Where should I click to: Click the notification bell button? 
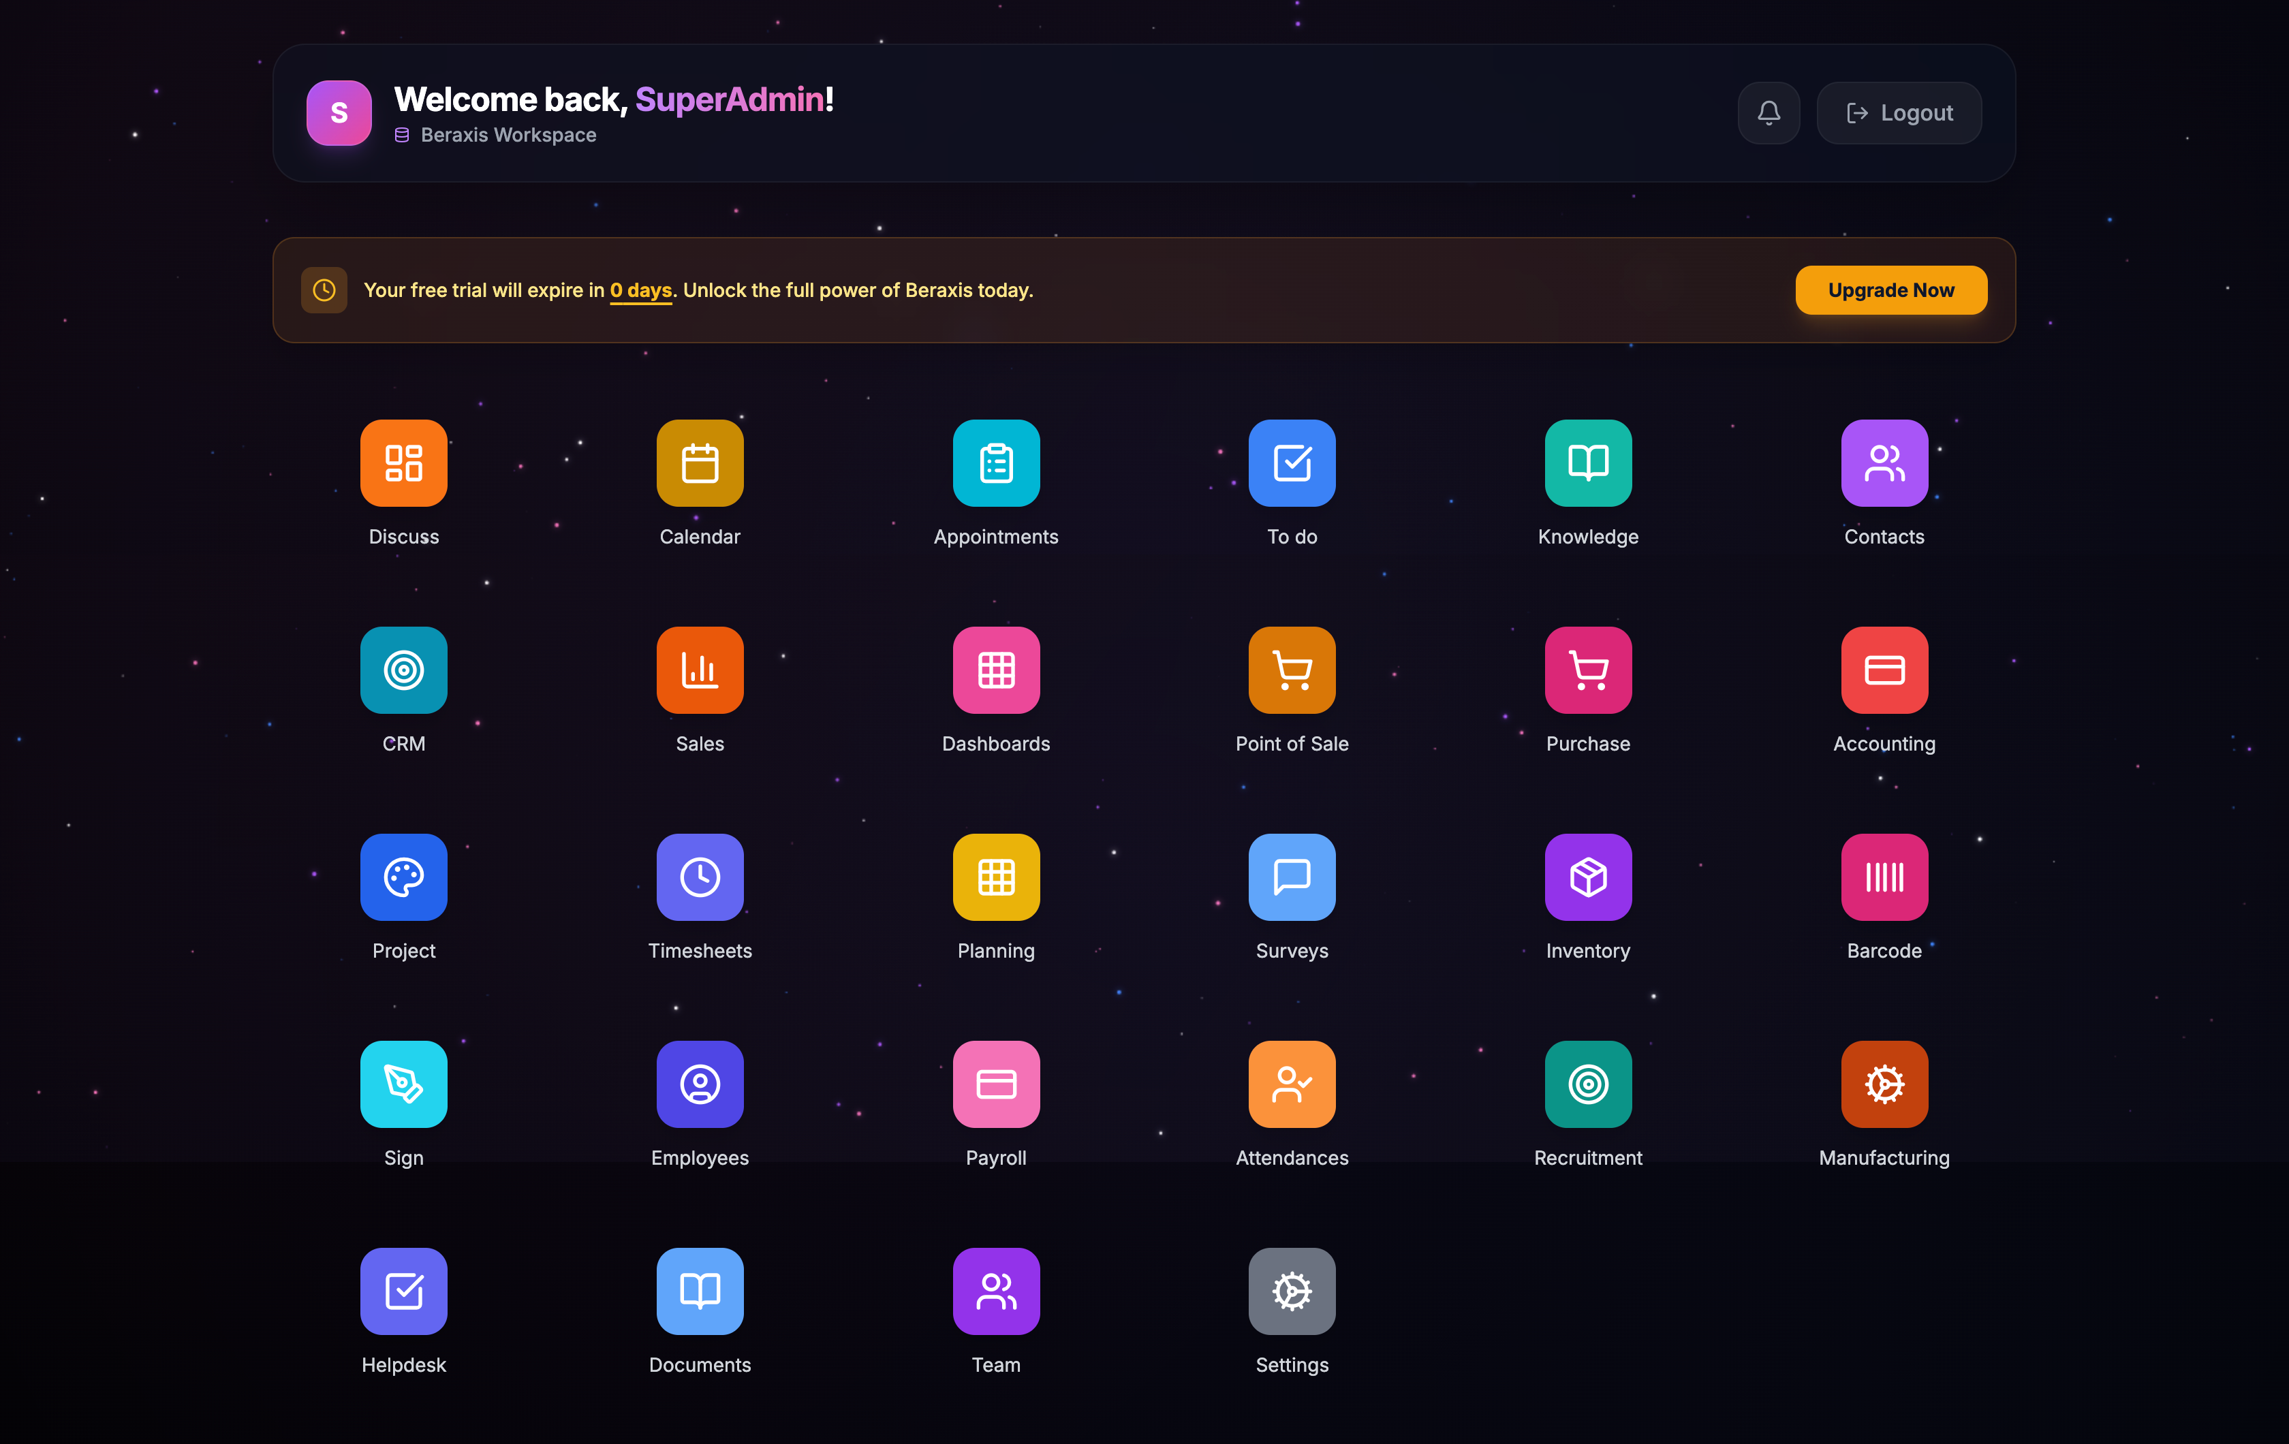(1768, 113)
